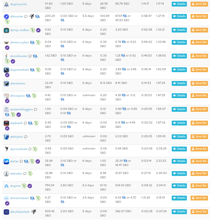Click the comment bubble icon next to @allaz

click(x=21, y=161)
